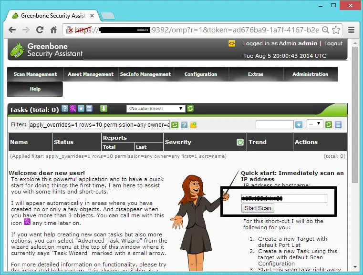Screen dimensions: 363x275
Task: Click the Logout link
Action: 333,43
